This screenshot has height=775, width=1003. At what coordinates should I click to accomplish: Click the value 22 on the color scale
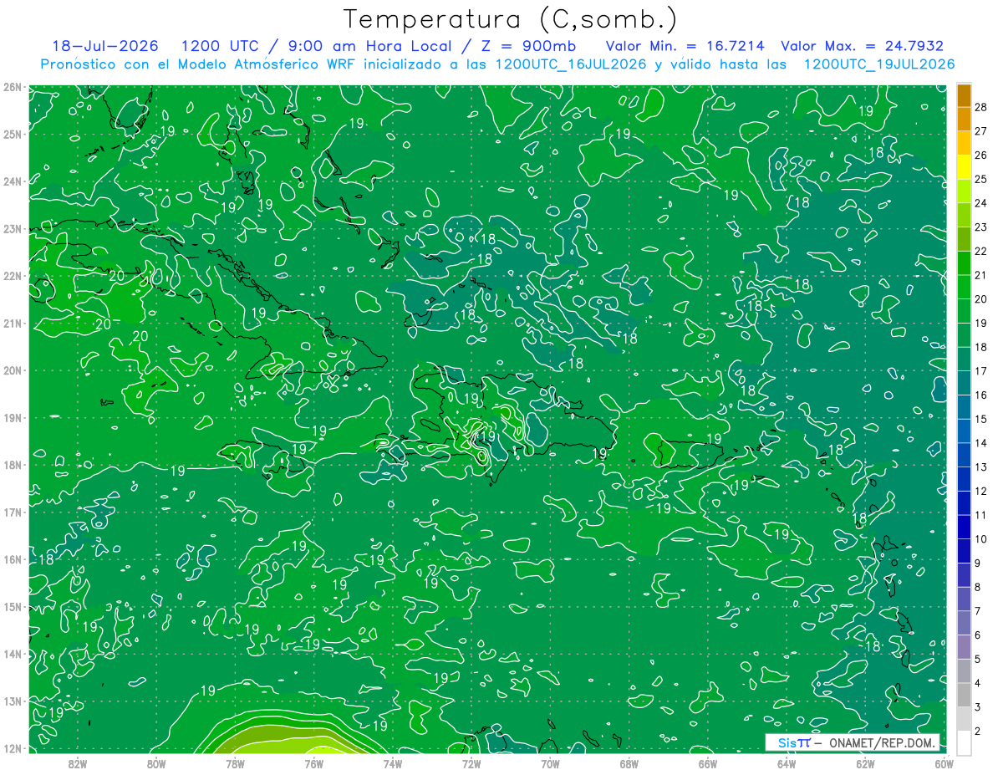981,250
